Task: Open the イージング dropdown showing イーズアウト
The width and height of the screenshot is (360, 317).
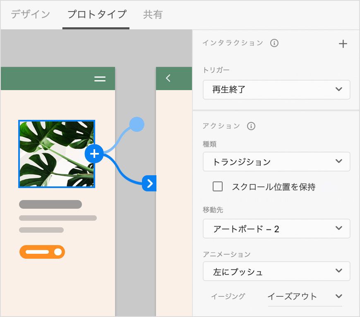Action: tap(305, 296)
